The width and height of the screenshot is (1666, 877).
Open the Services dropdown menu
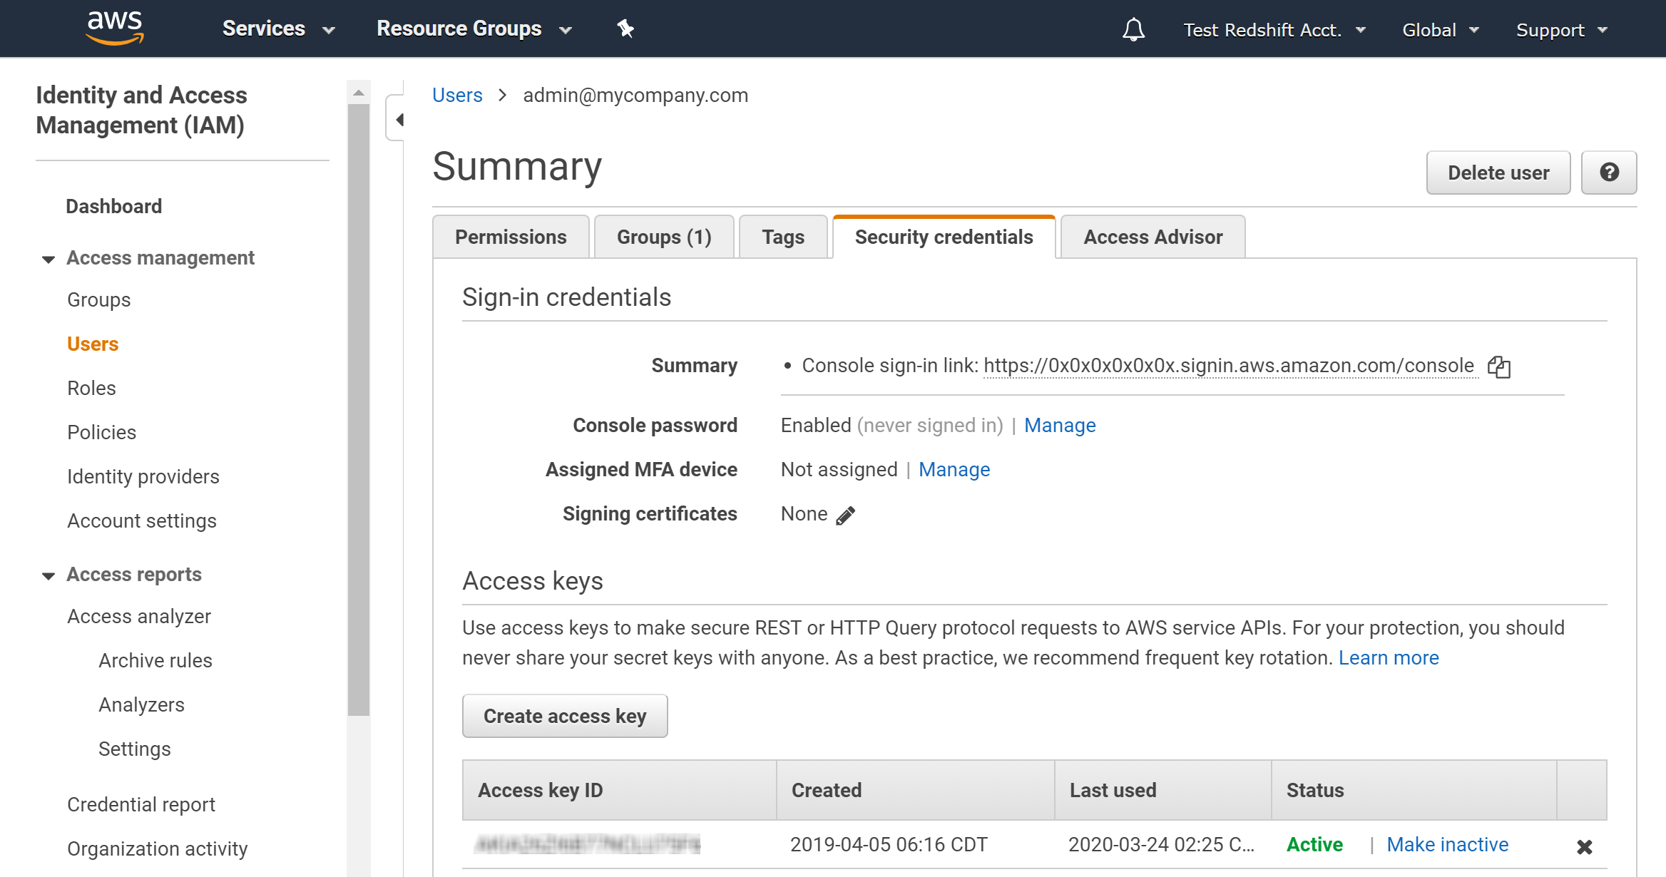(x=278, y=29)
